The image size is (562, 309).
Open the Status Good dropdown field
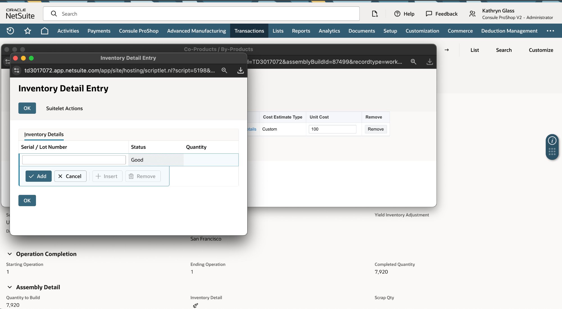tap(156, 160)
